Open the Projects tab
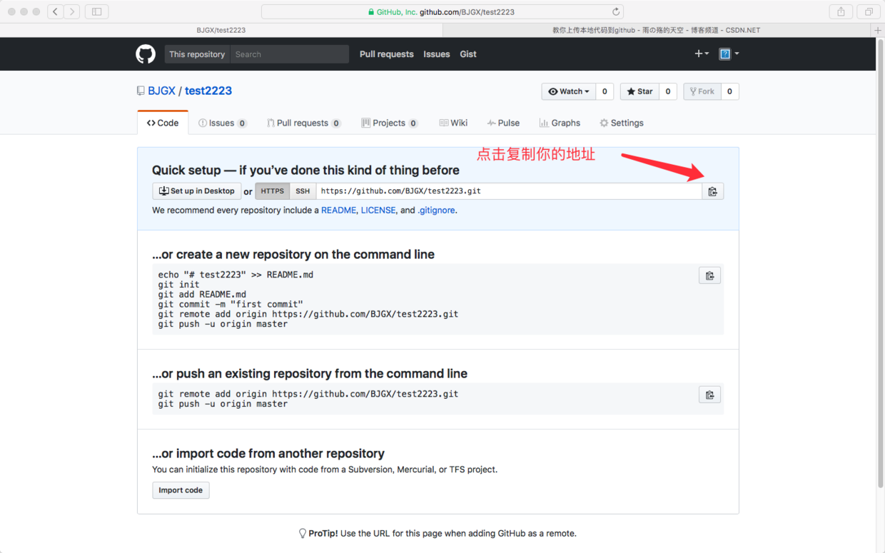This screenshot has width=885, height=553. click(x=390, y=123)
